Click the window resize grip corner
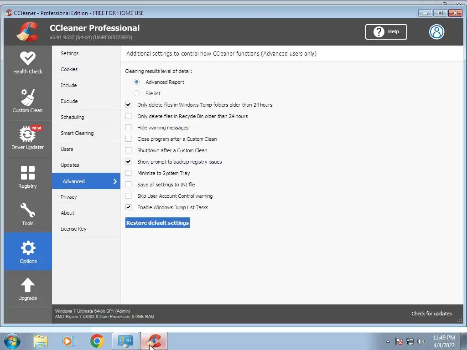Screen dimensions: 467x350 460,319
